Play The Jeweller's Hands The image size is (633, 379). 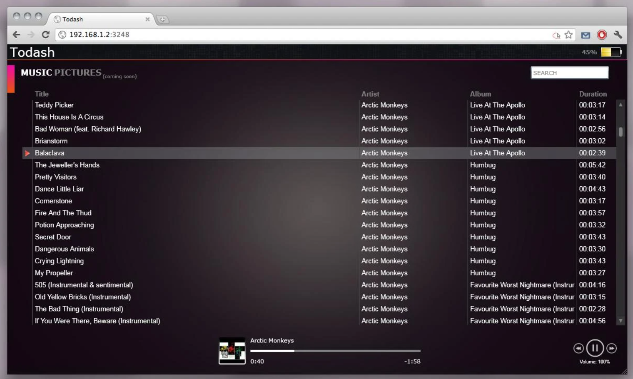[x=67, y=165]
